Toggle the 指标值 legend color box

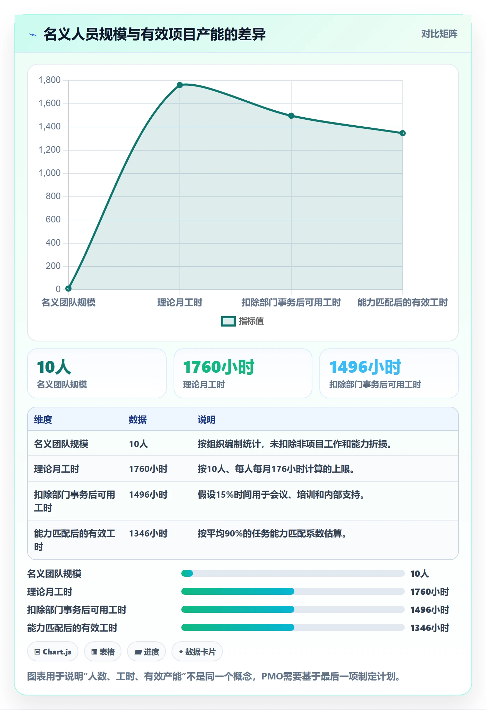pos(228,321)
